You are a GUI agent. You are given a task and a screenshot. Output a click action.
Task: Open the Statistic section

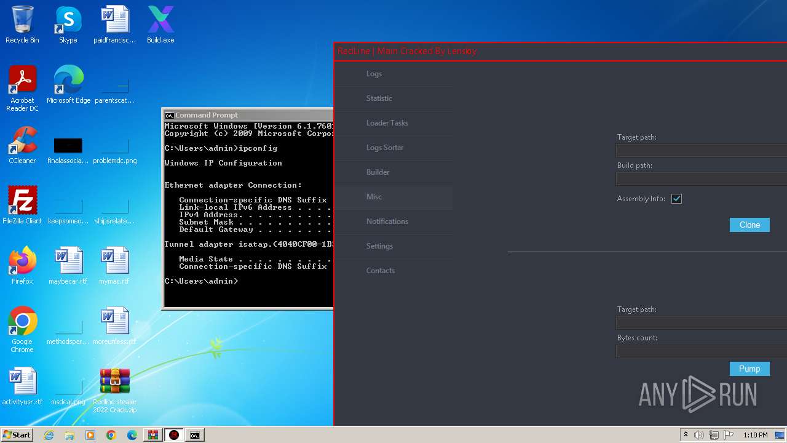[393, 98]
